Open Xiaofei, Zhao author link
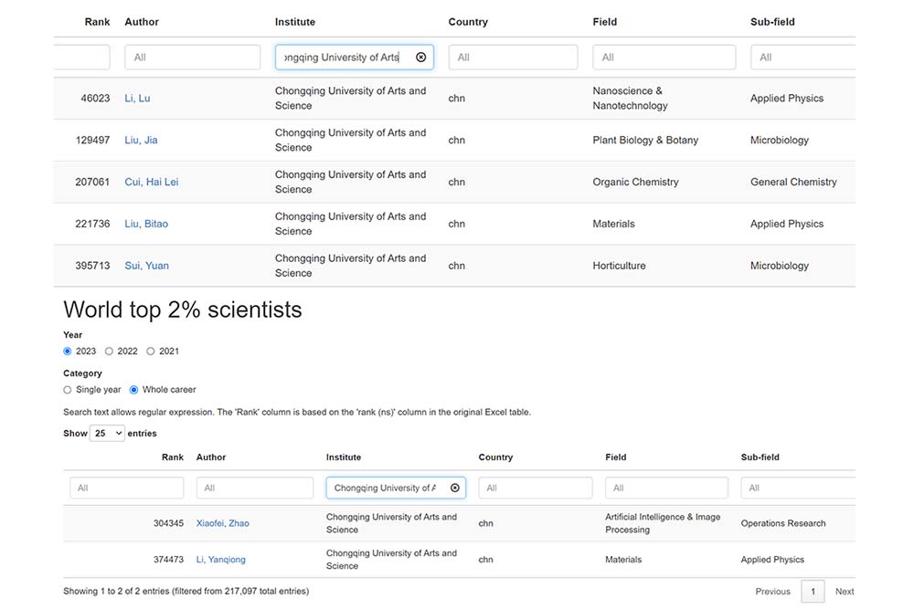The image size is (914, 609). click(x=222, y=524)
